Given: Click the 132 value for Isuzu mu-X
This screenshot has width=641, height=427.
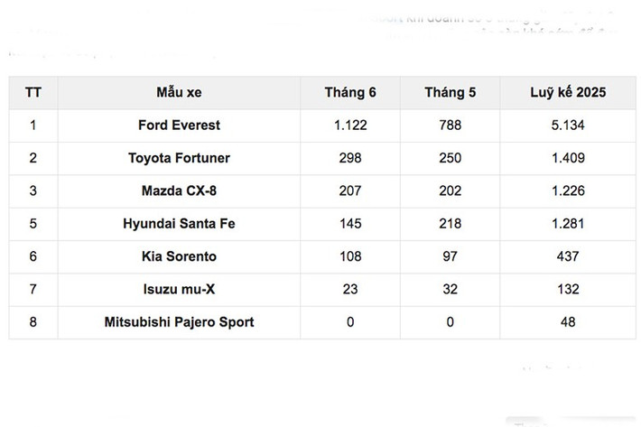Looking at the screenshot, I should (x=567, y=289).
